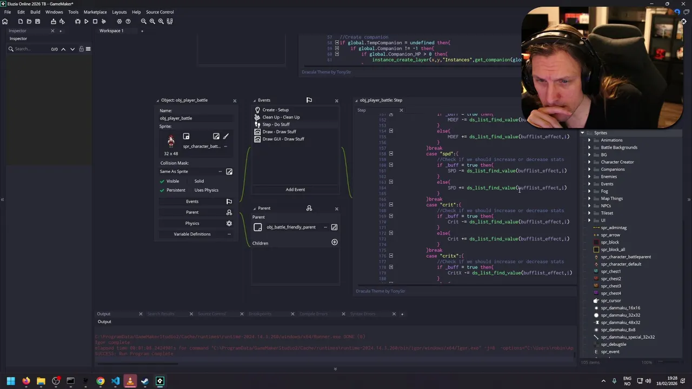Edit sprite with the paintbrush icon

click(x=226, y=136)
